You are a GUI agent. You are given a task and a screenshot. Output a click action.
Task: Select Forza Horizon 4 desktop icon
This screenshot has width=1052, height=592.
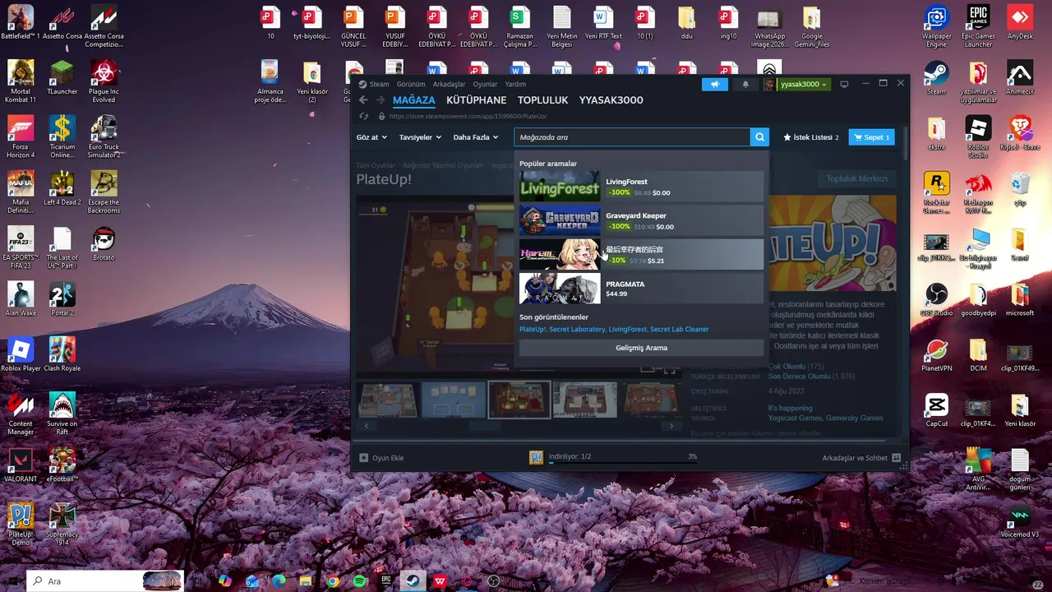21,136
